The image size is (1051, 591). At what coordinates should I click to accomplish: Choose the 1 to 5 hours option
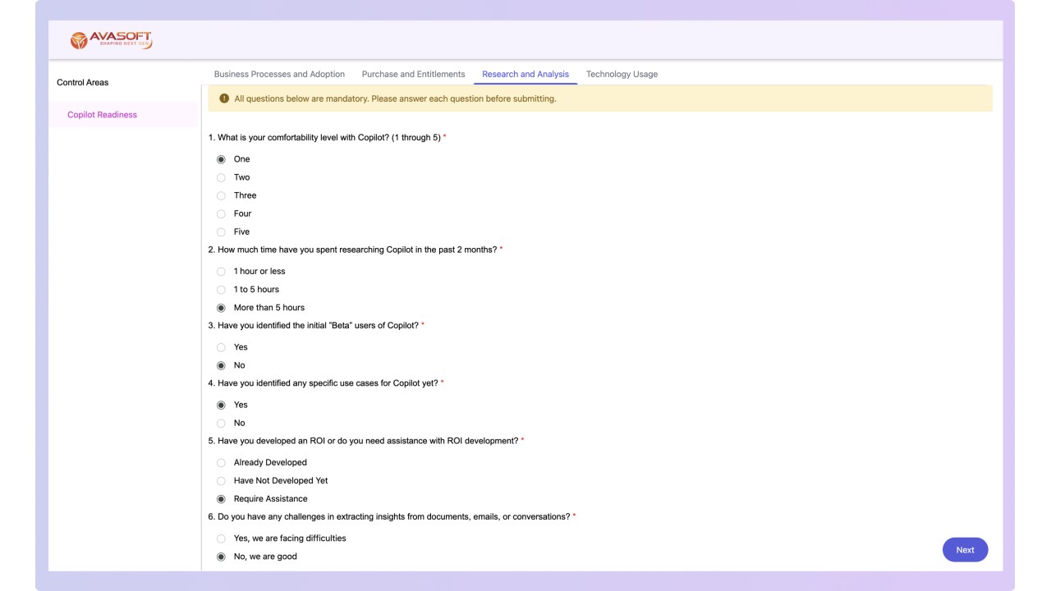[x=221, y=289]
